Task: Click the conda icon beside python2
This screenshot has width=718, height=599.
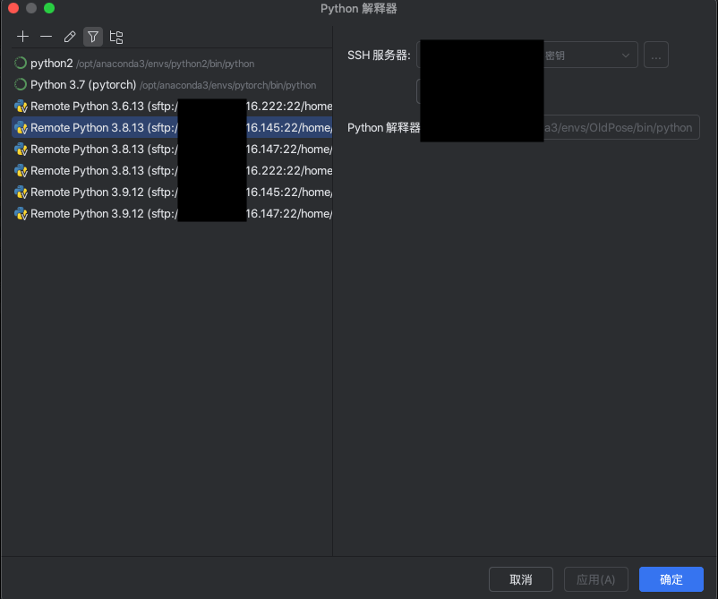Action: 21,64
